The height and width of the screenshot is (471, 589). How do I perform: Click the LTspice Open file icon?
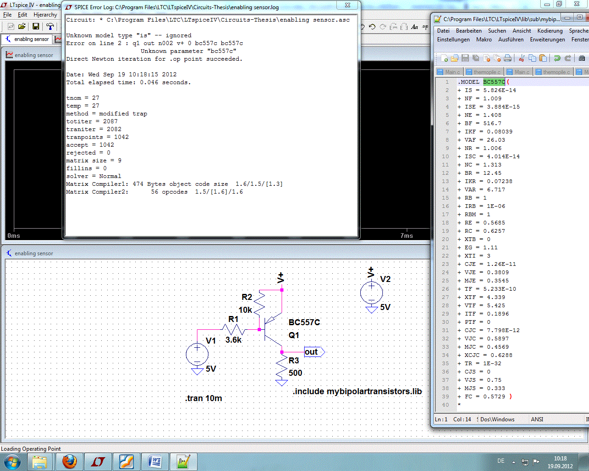22,27
